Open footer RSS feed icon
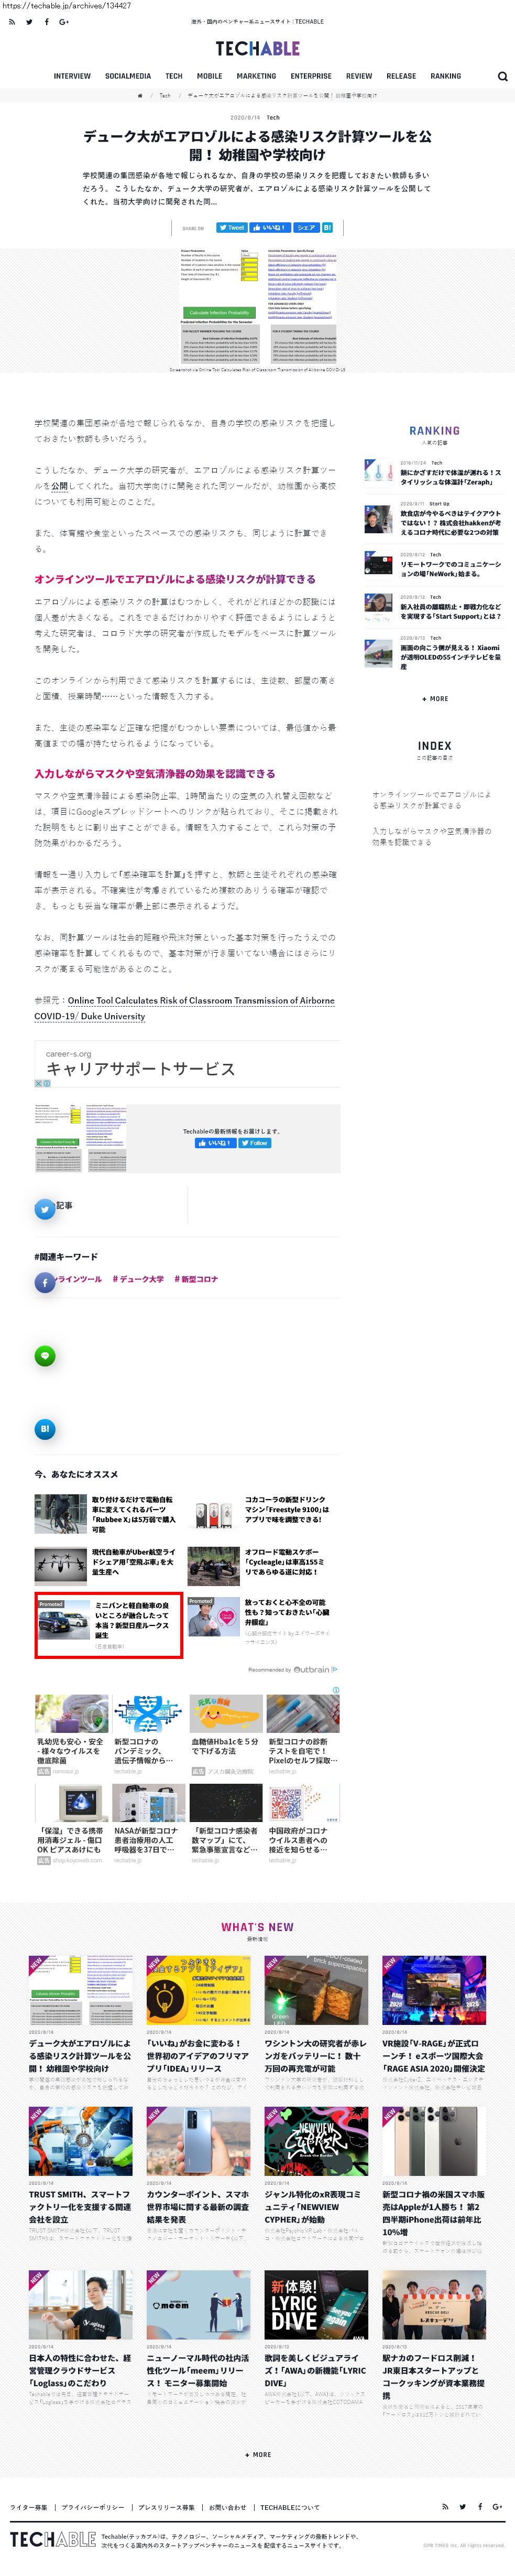515x2576 pixels. (445, 2506)
